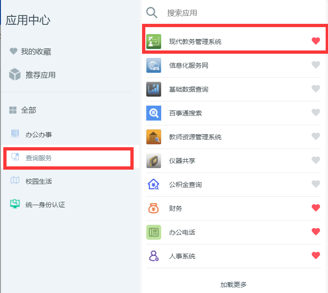Open the 基础数据查询 bar chart icon
Viewport: 328px width, 293px height.
coord(154,89)
